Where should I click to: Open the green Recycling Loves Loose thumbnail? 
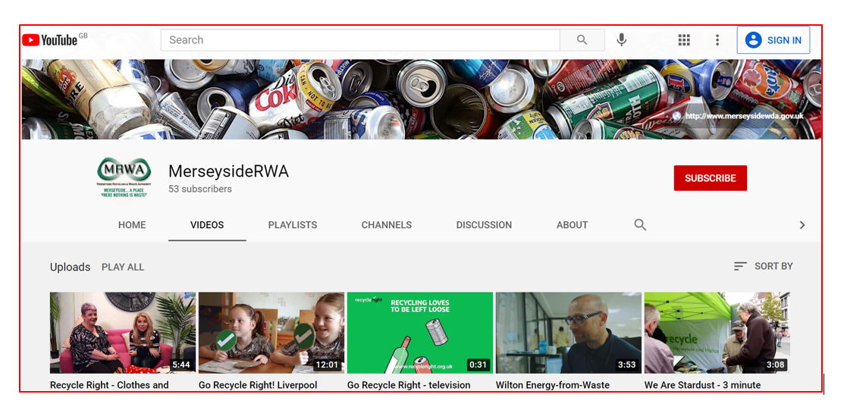pos(420,333)
